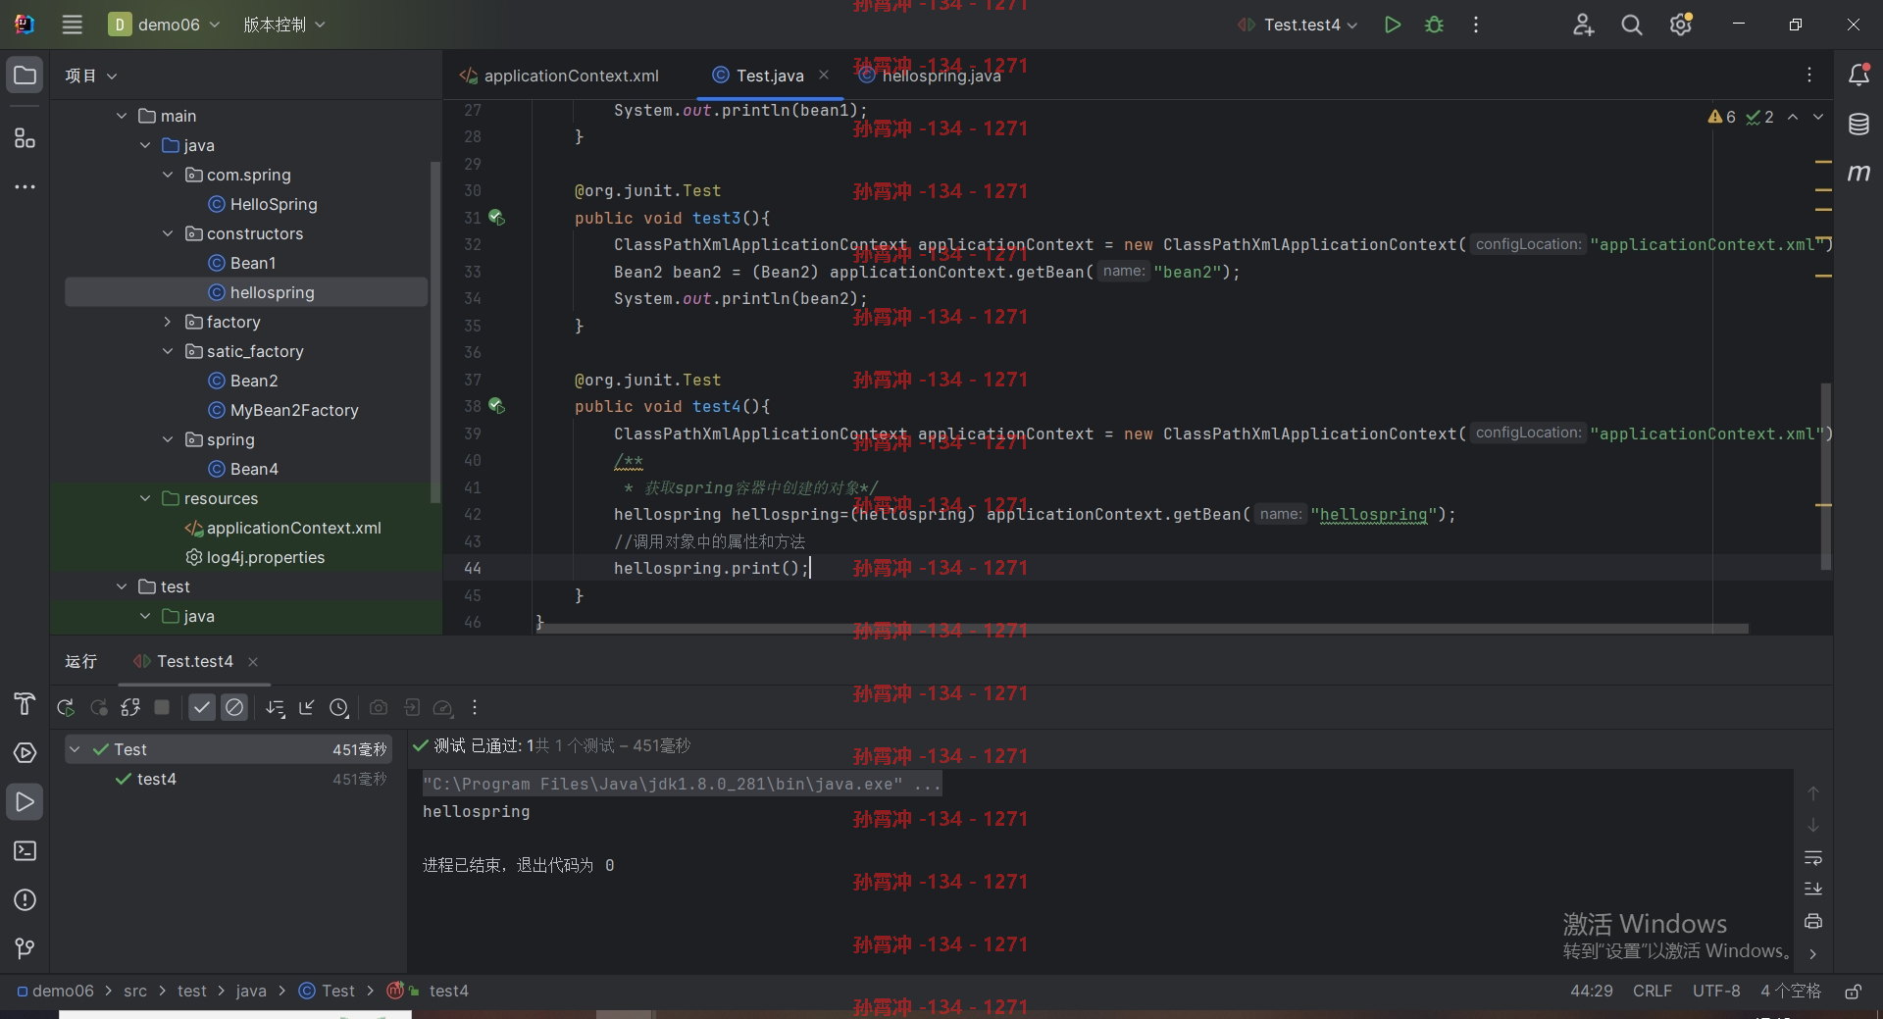Collapse the main folder
1883x1019 pixels.
pyautogui.click(x=122, y=116)
